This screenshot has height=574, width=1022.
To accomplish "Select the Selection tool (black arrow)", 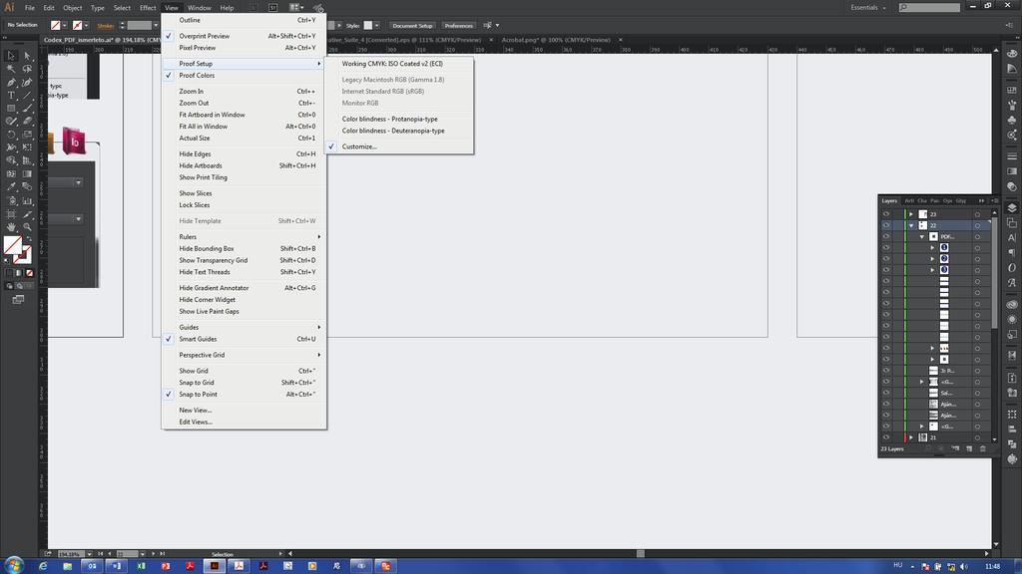I will point(11,56).
